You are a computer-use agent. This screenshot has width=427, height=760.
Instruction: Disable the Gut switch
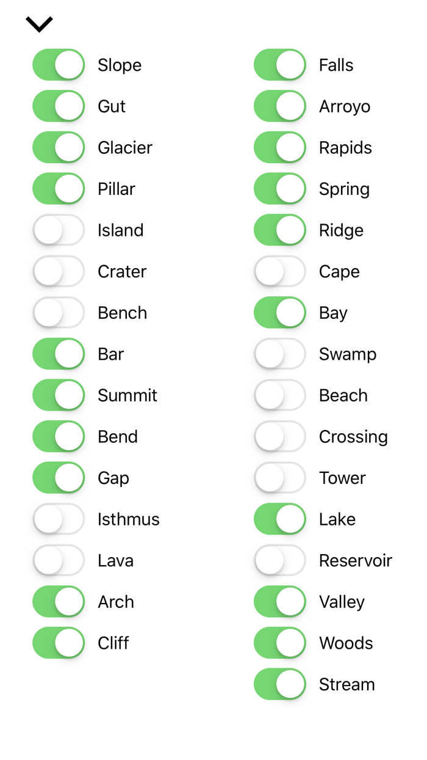pyautogui.click(x=59, y=106)
